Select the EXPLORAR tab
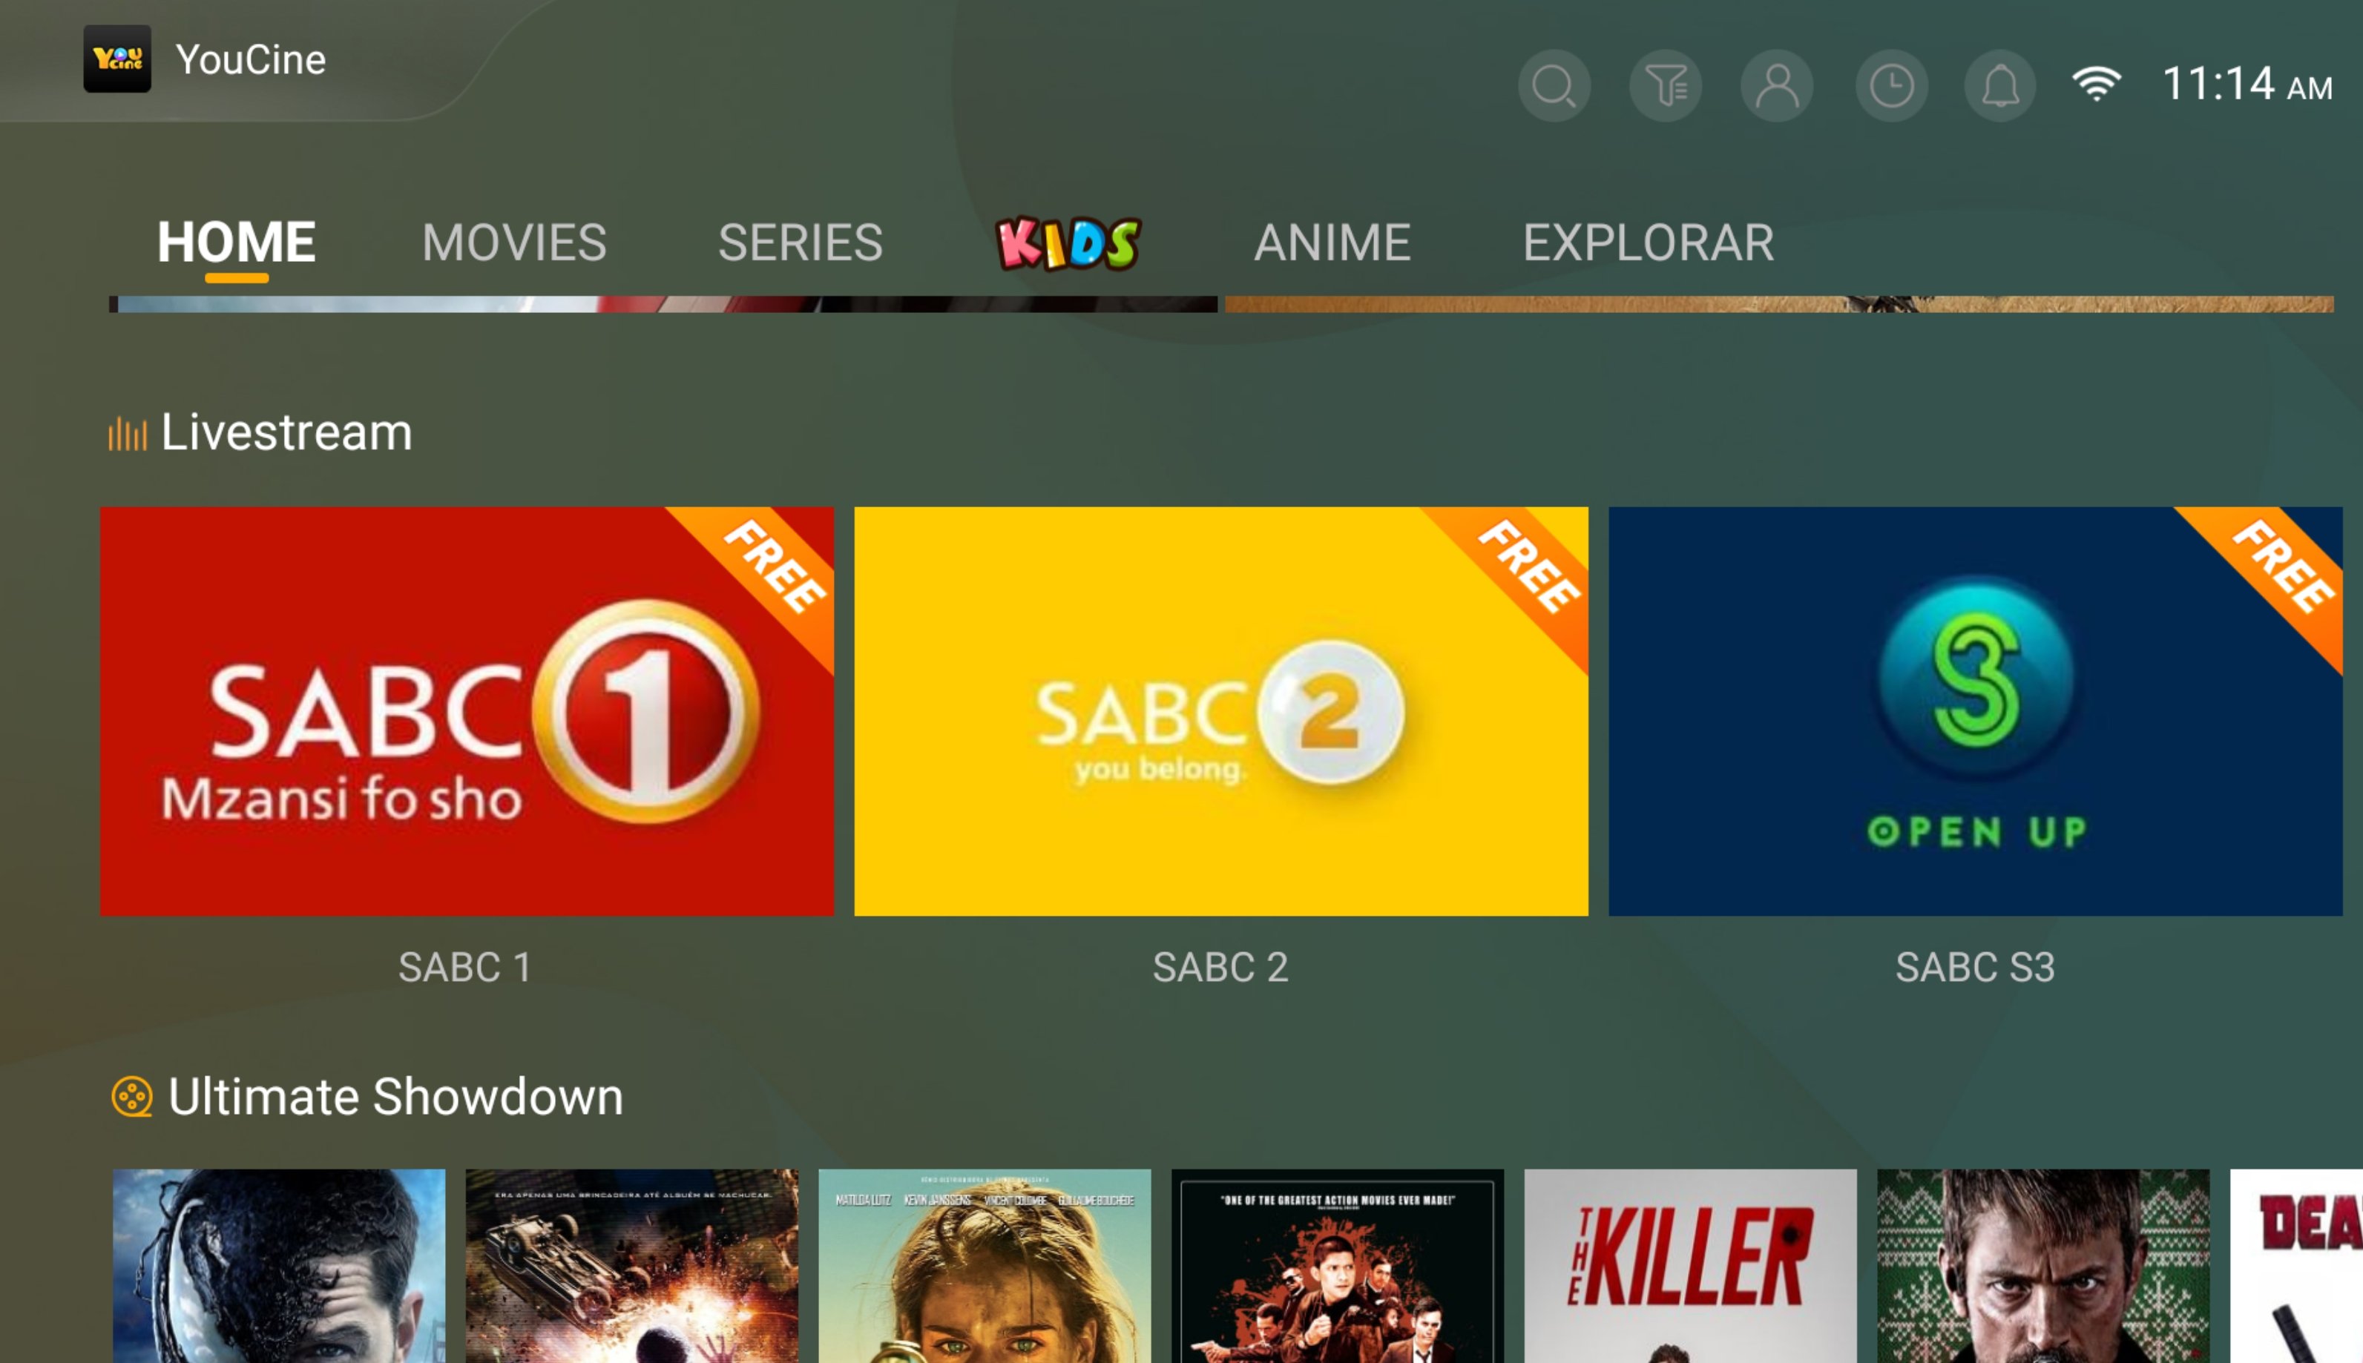Viewport: 2363px width, 1363px height. 1648,242
